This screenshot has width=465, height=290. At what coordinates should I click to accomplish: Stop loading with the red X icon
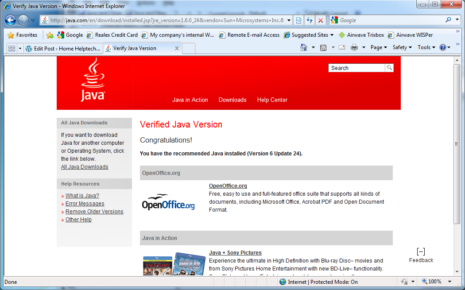click(x=321, y=20)
